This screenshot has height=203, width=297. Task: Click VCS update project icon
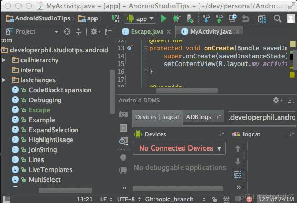coord(206,18)
